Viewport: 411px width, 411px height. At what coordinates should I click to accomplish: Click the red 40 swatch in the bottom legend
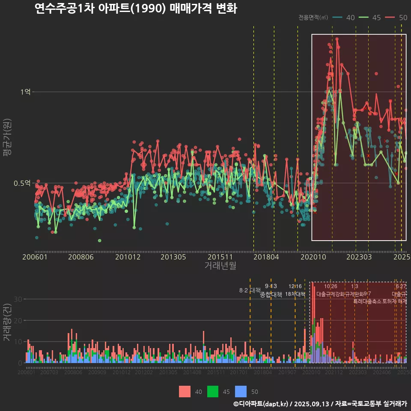(185, 392)
